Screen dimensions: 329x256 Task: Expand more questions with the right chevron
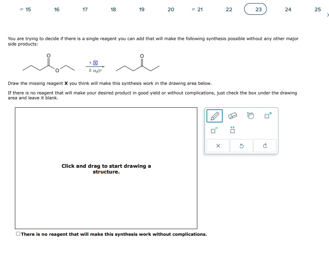[x=327, y=15]
